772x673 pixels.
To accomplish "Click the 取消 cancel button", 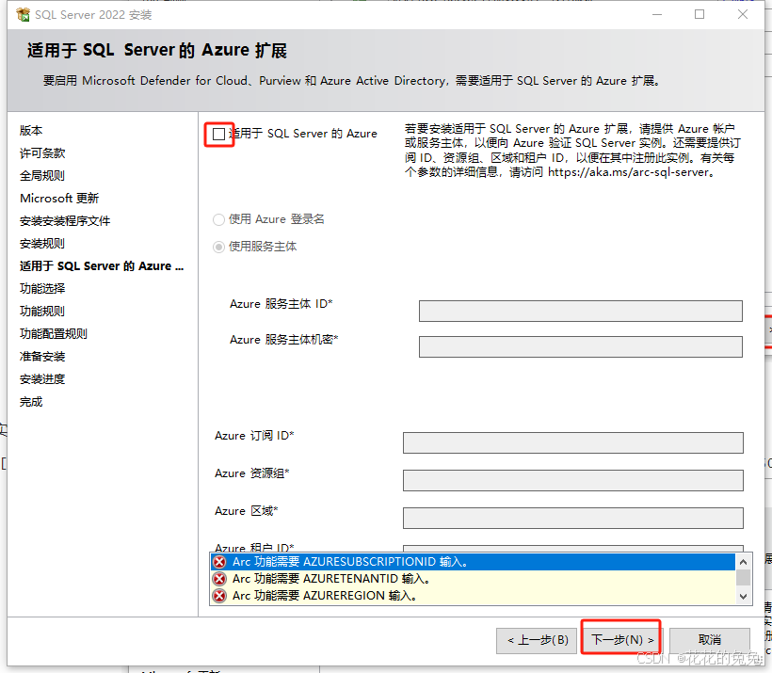I will tap(710, 640).
